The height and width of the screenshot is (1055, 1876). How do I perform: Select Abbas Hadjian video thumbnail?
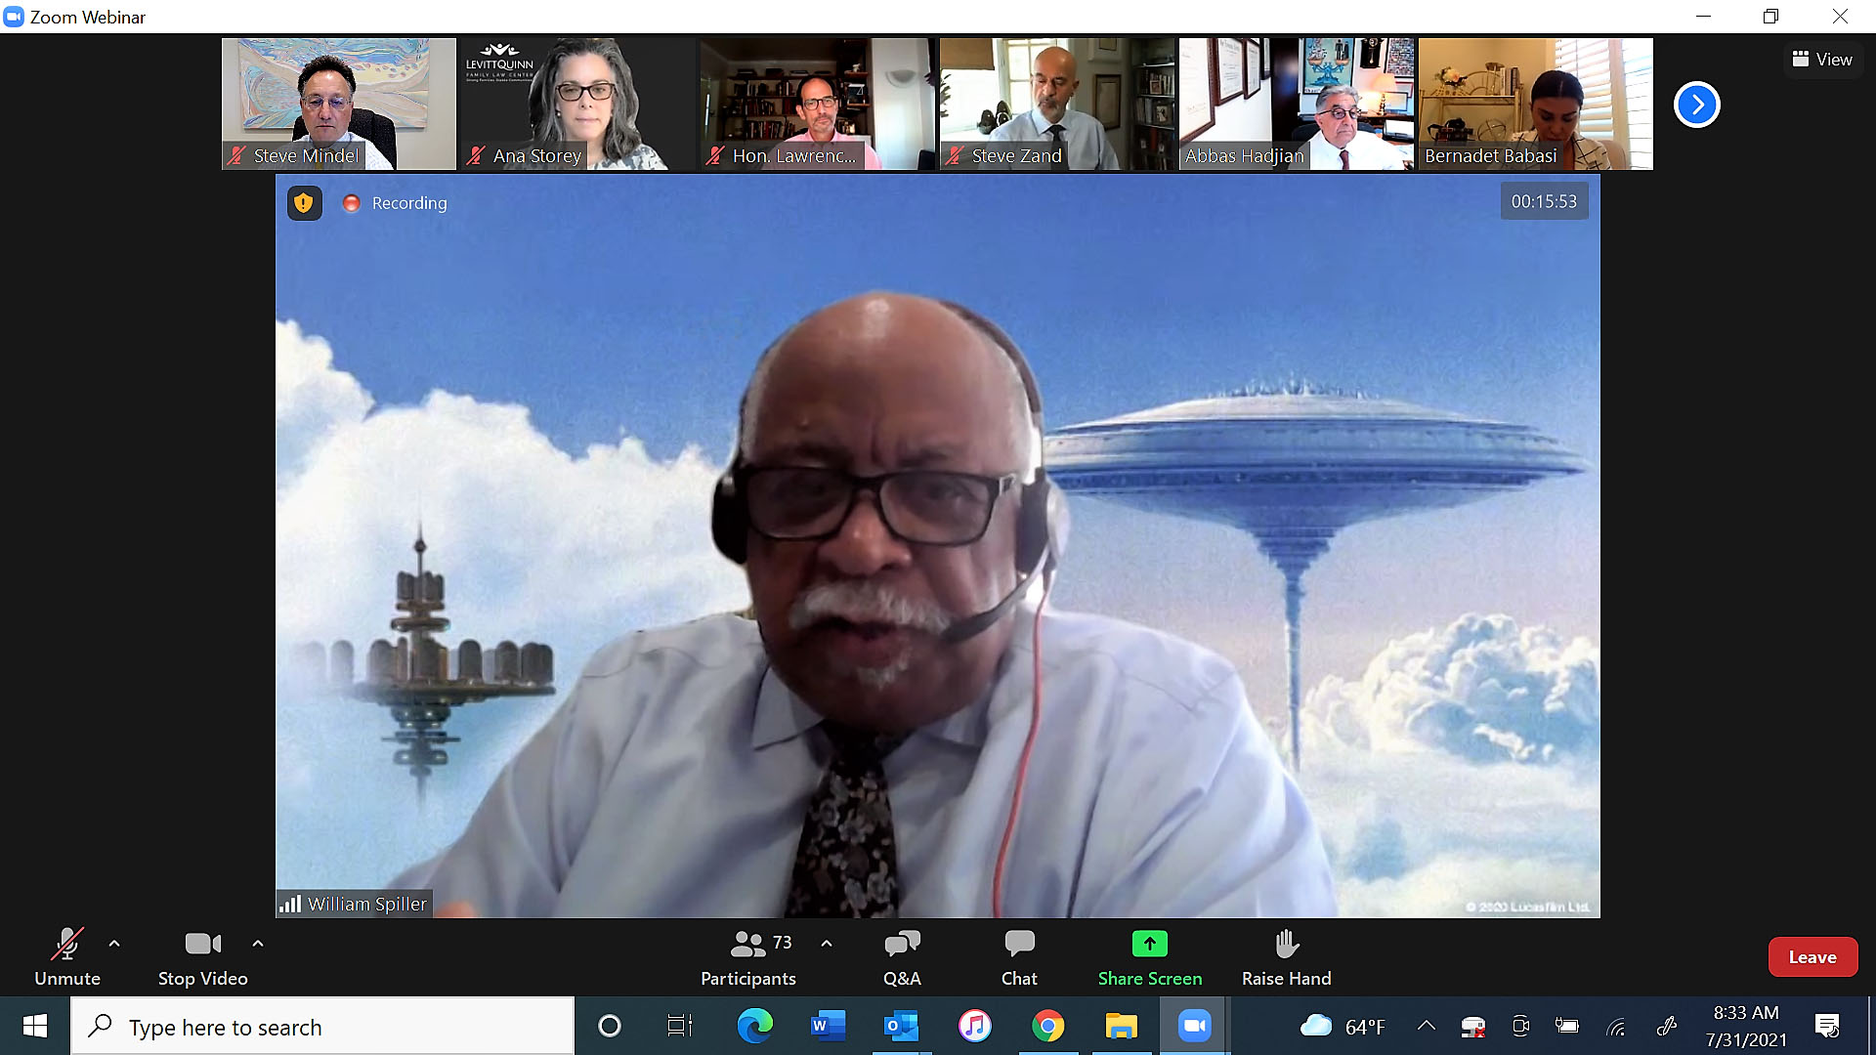click(1297, 104)
